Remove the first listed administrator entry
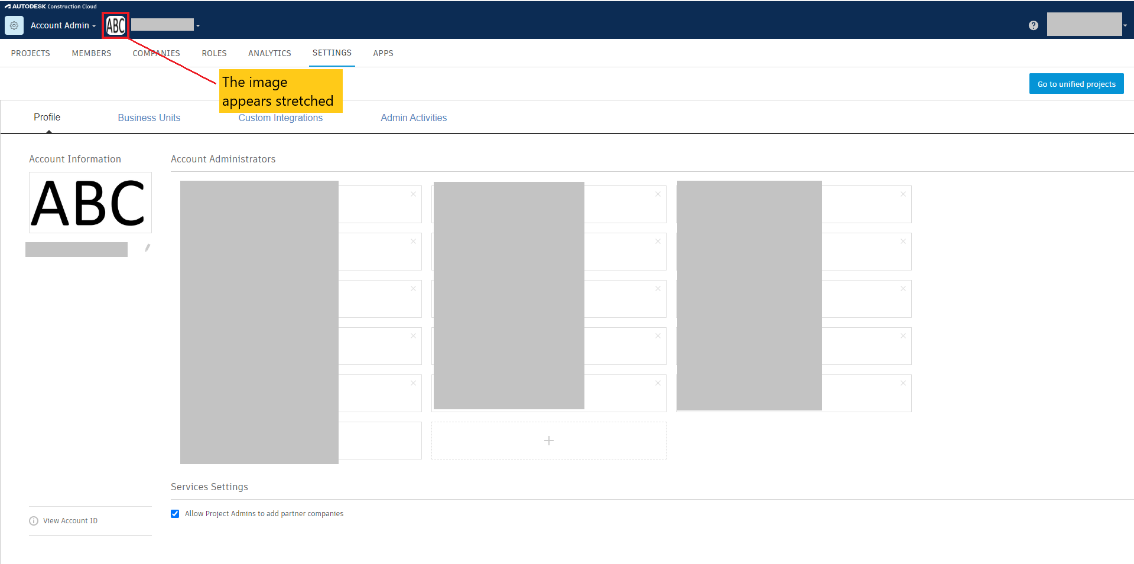Viewport: 1134px width, 564px height. pos(413,194)
